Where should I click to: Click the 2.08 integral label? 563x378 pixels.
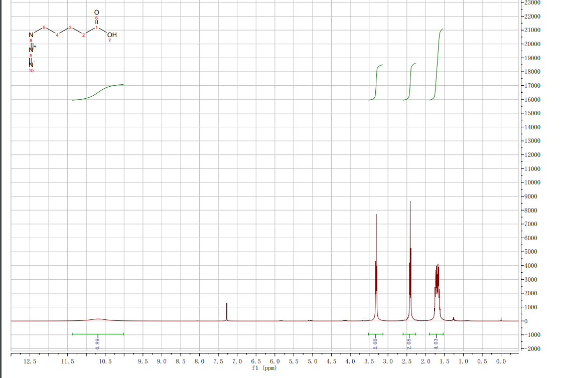[x=409, y=343]
